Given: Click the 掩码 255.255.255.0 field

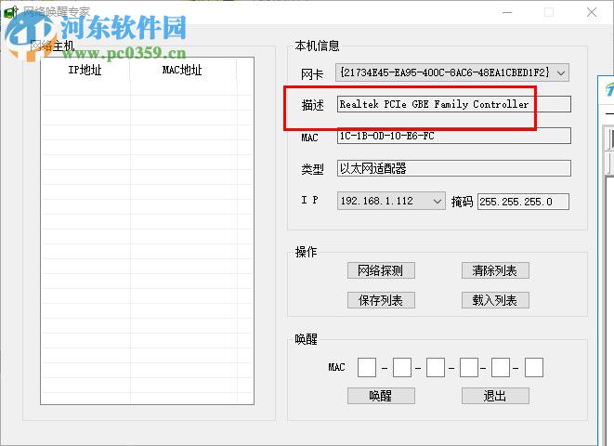Looking at the screenshot, I should click(523, 202).
